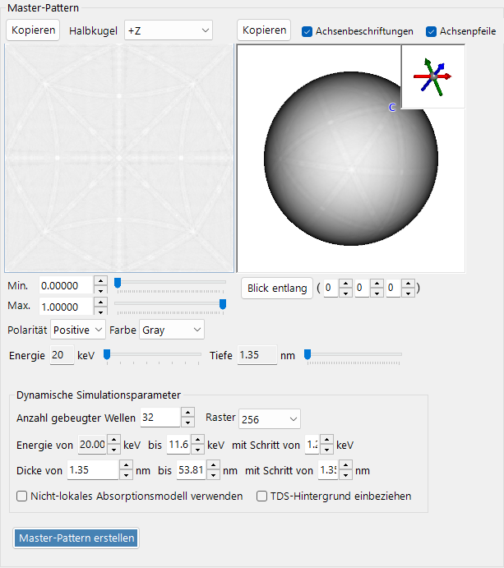Decrement the second Blick entlang index

click(x=377, y=293)
